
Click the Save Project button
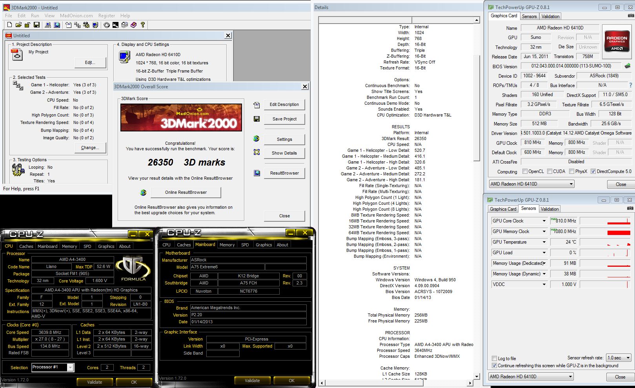(284, 119)
